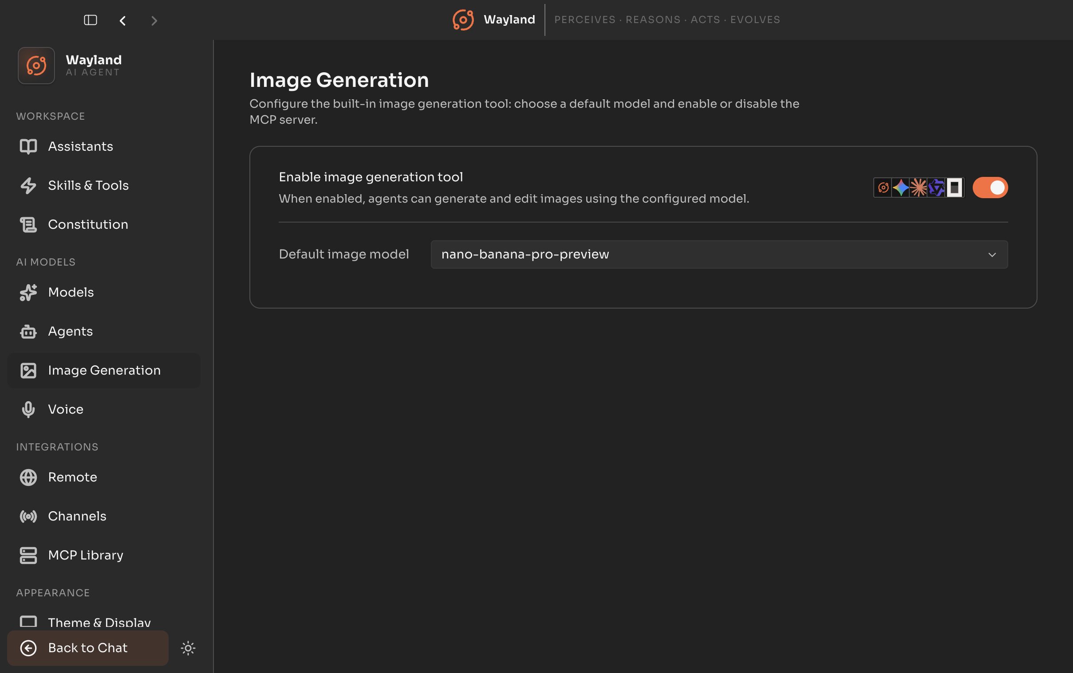Open MCP Library via server icon
Screen dimensions: 1073x673
click(28, 555)
